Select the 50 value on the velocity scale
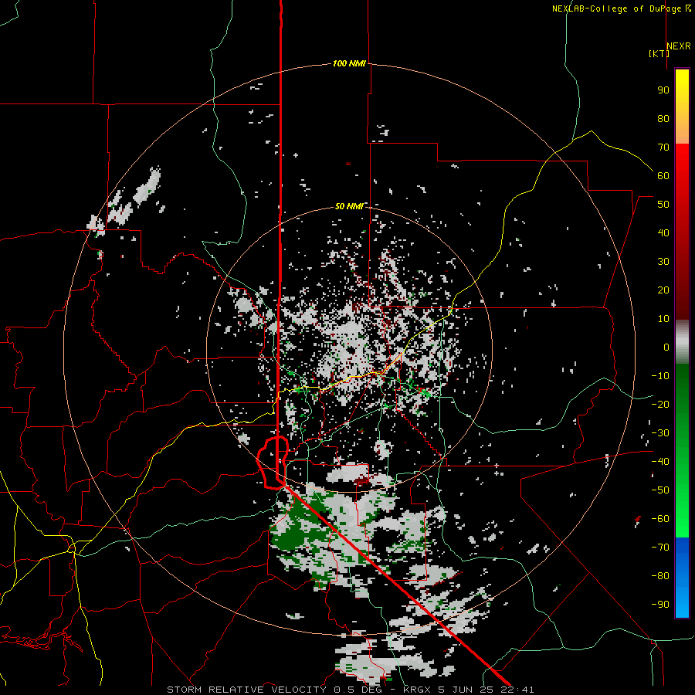The image size is (695, 695). pyautogui.click(x=663, y=205)
